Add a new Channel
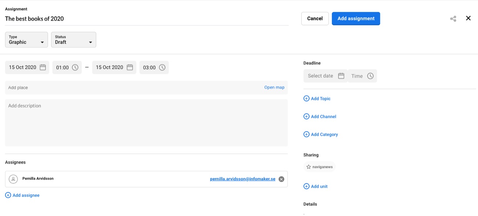The image size is (478, 216). (x=320, y=116)
